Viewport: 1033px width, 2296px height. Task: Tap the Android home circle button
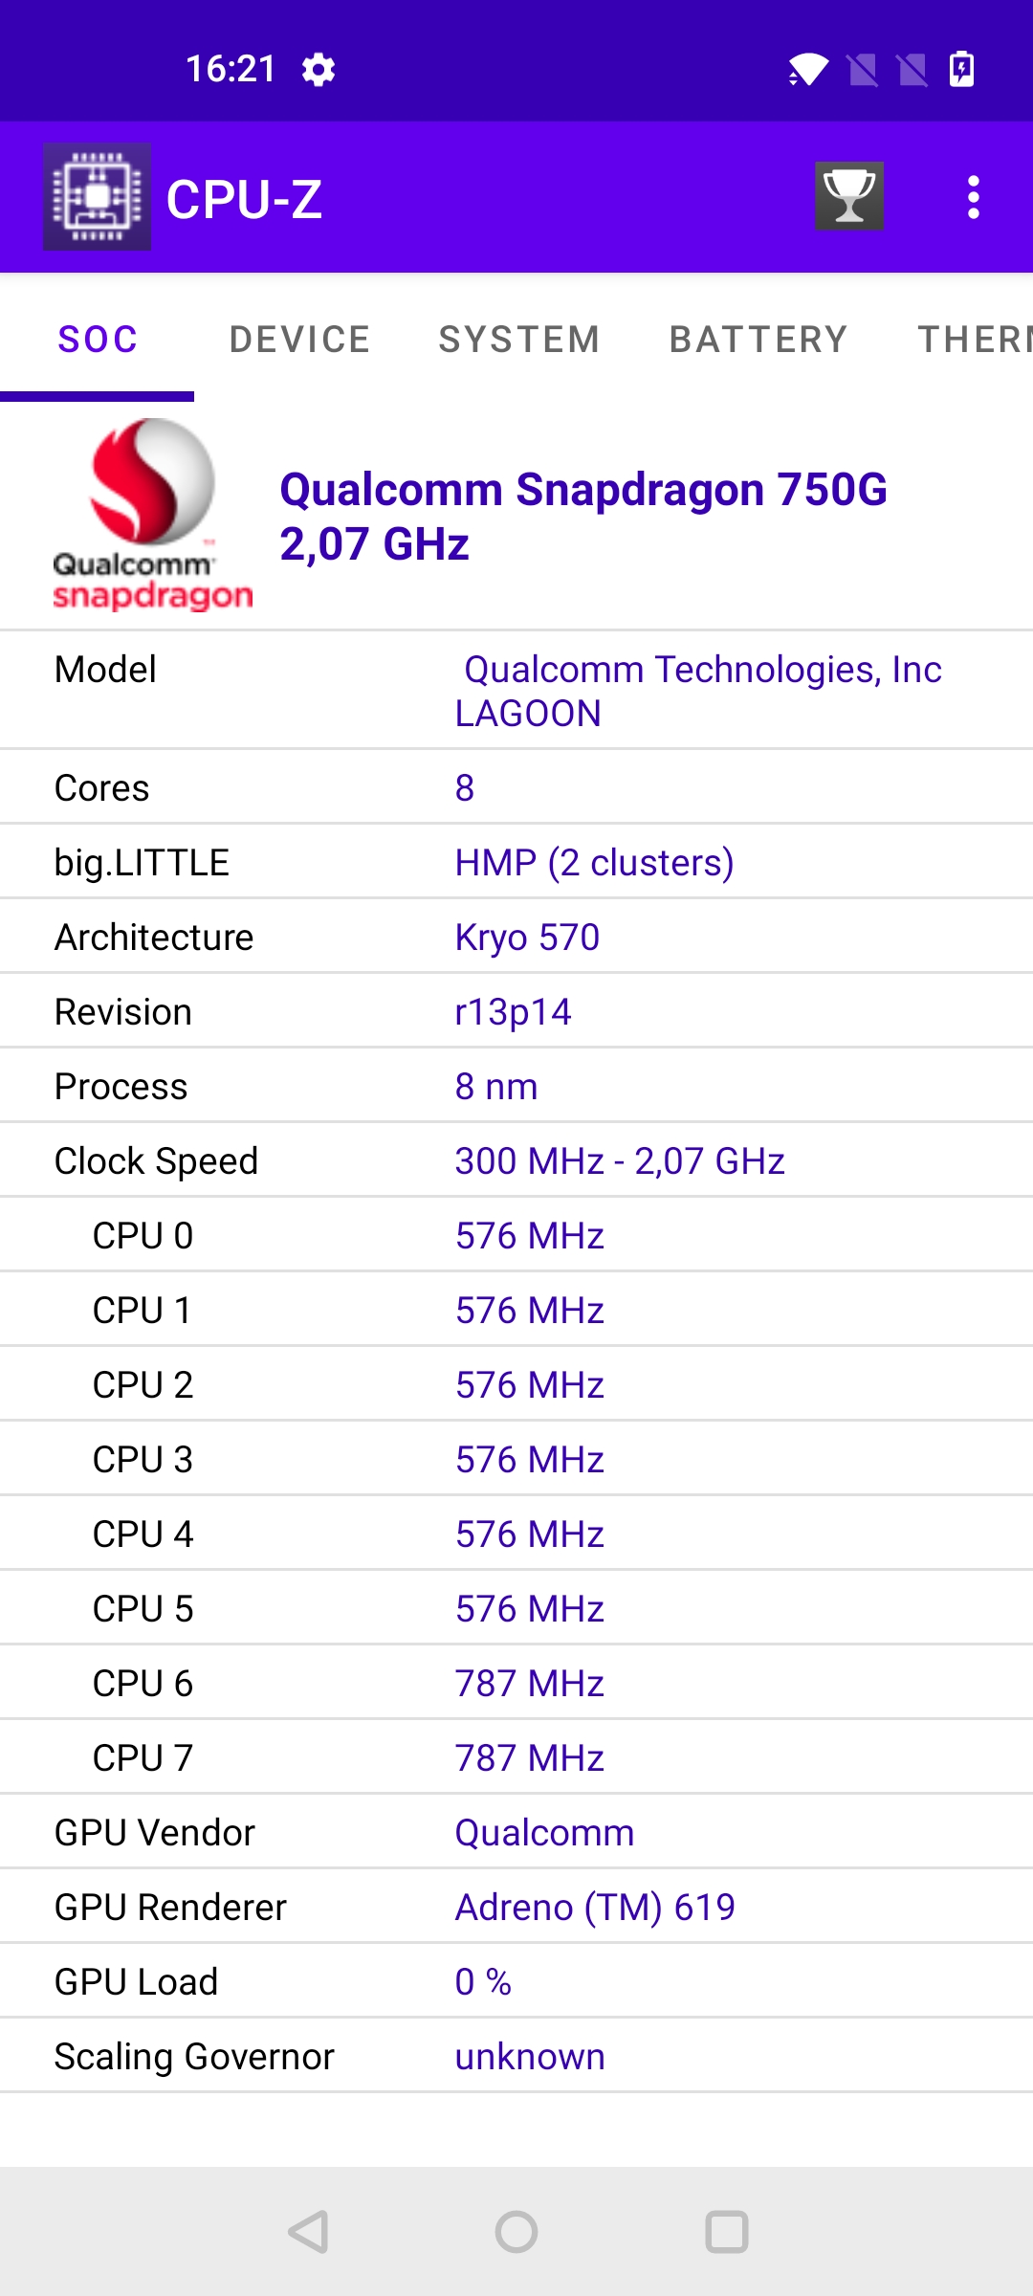click(x=516, y=2232)
